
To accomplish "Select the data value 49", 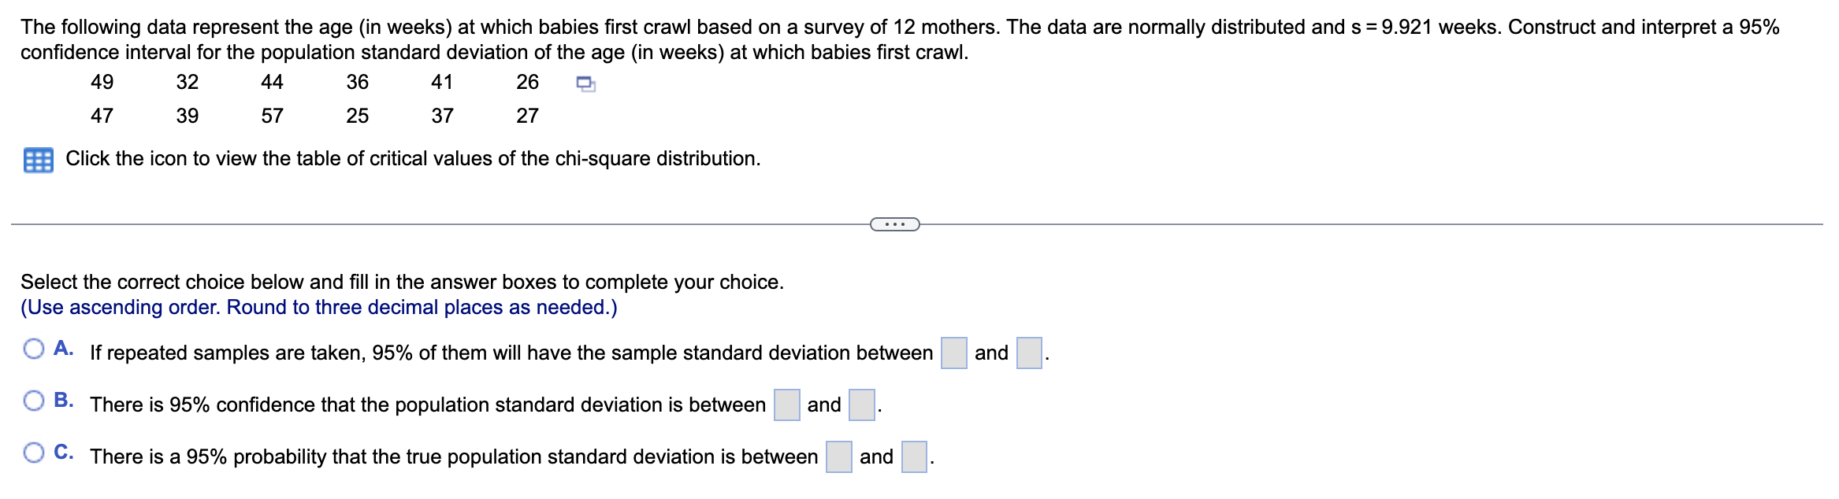I will click(x=101, y=83).
